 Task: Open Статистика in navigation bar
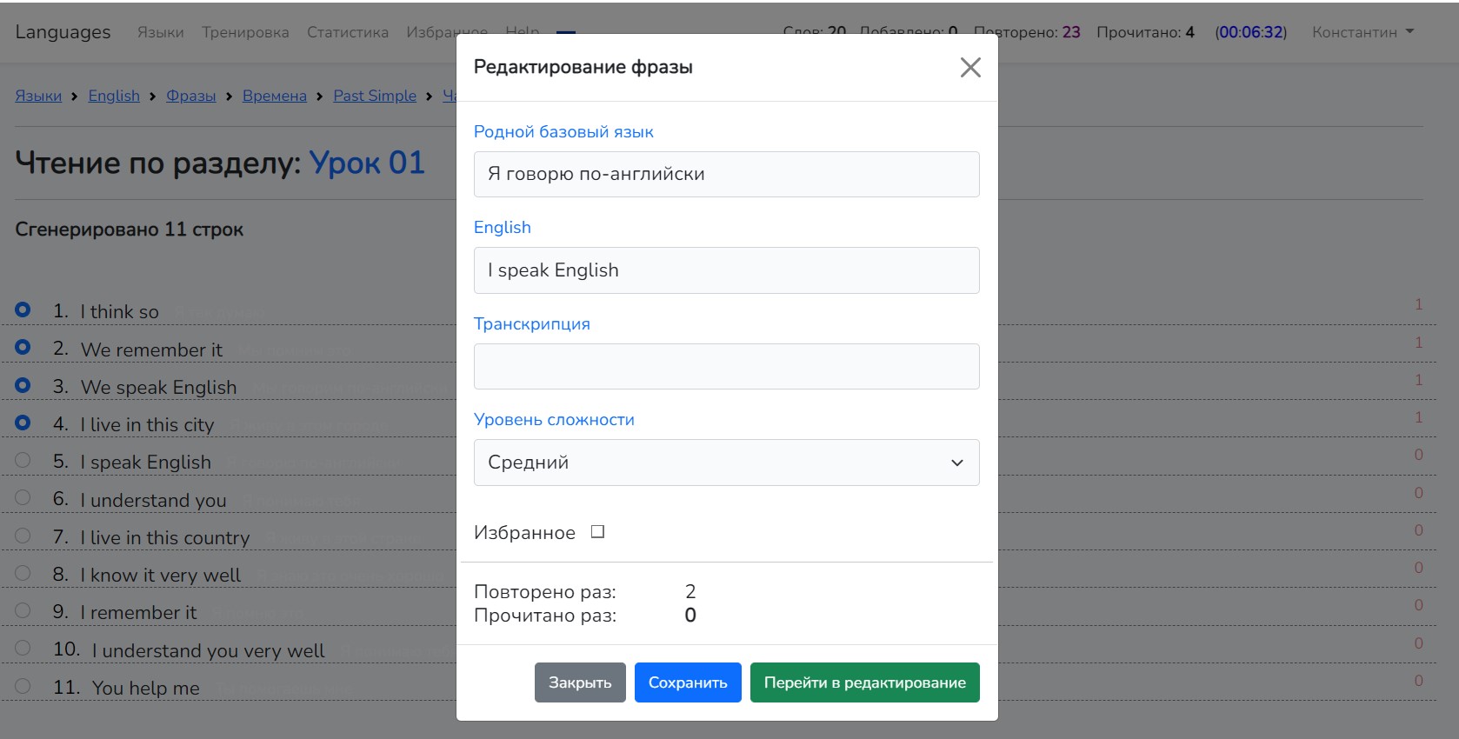[x=347, y=32]
